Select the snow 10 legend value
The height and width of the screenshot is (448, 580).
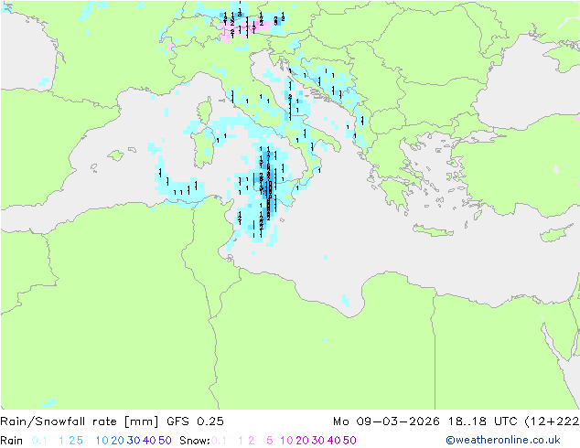point(286,441)
